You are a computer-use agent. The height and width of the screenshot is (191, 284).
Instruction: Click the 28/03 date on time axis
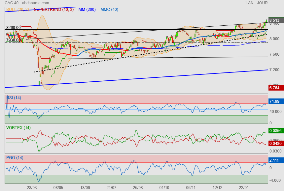[x=32, y=188]
